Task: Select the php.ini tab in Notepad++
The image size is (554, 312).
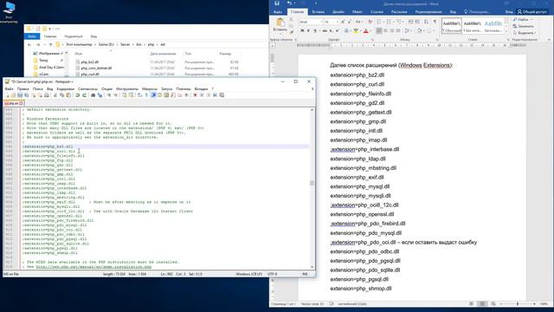Action: [14, 103]
